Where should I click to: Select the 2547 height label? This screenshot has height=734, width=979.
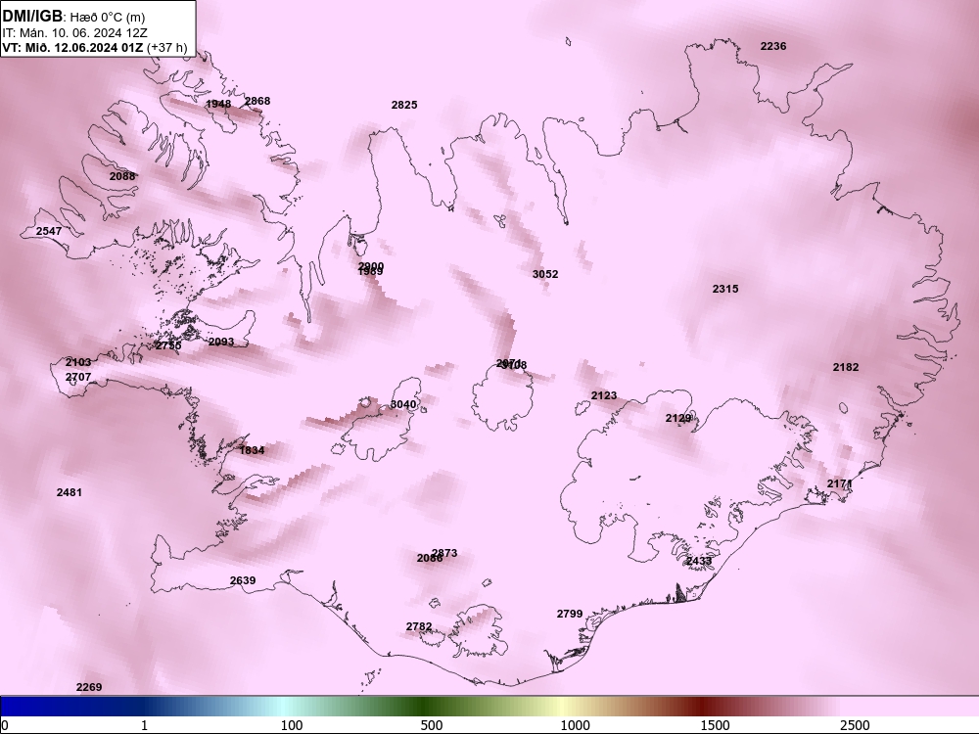click(x=49, y=231)
